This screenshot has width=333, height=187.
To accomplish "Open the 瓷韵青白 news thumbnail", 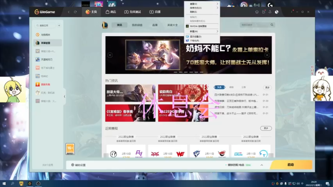I will pos(183,93).
